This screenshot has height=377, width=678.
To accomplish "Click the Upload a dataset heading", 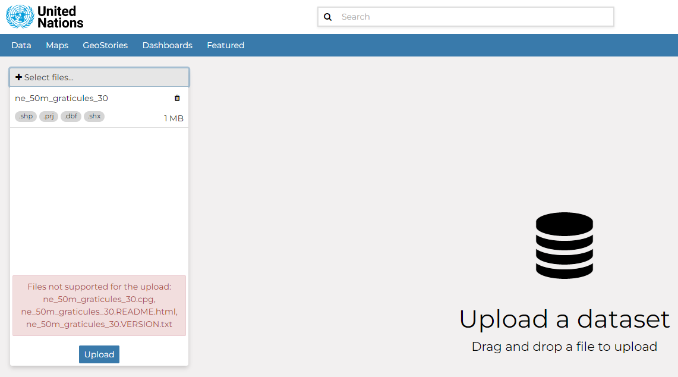I will [x=565, y=319].
